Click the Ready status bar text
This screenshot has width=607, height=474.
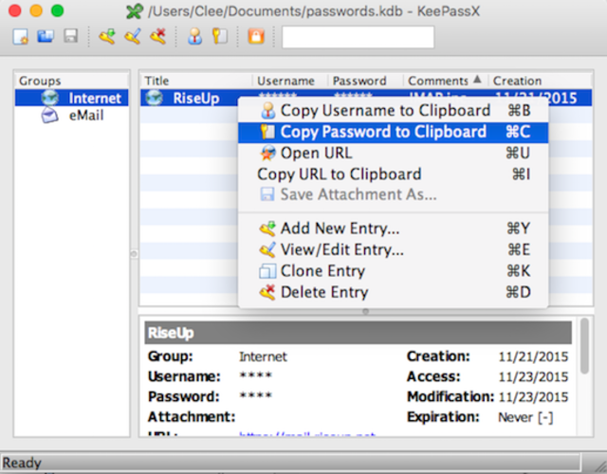coord(22,463)
